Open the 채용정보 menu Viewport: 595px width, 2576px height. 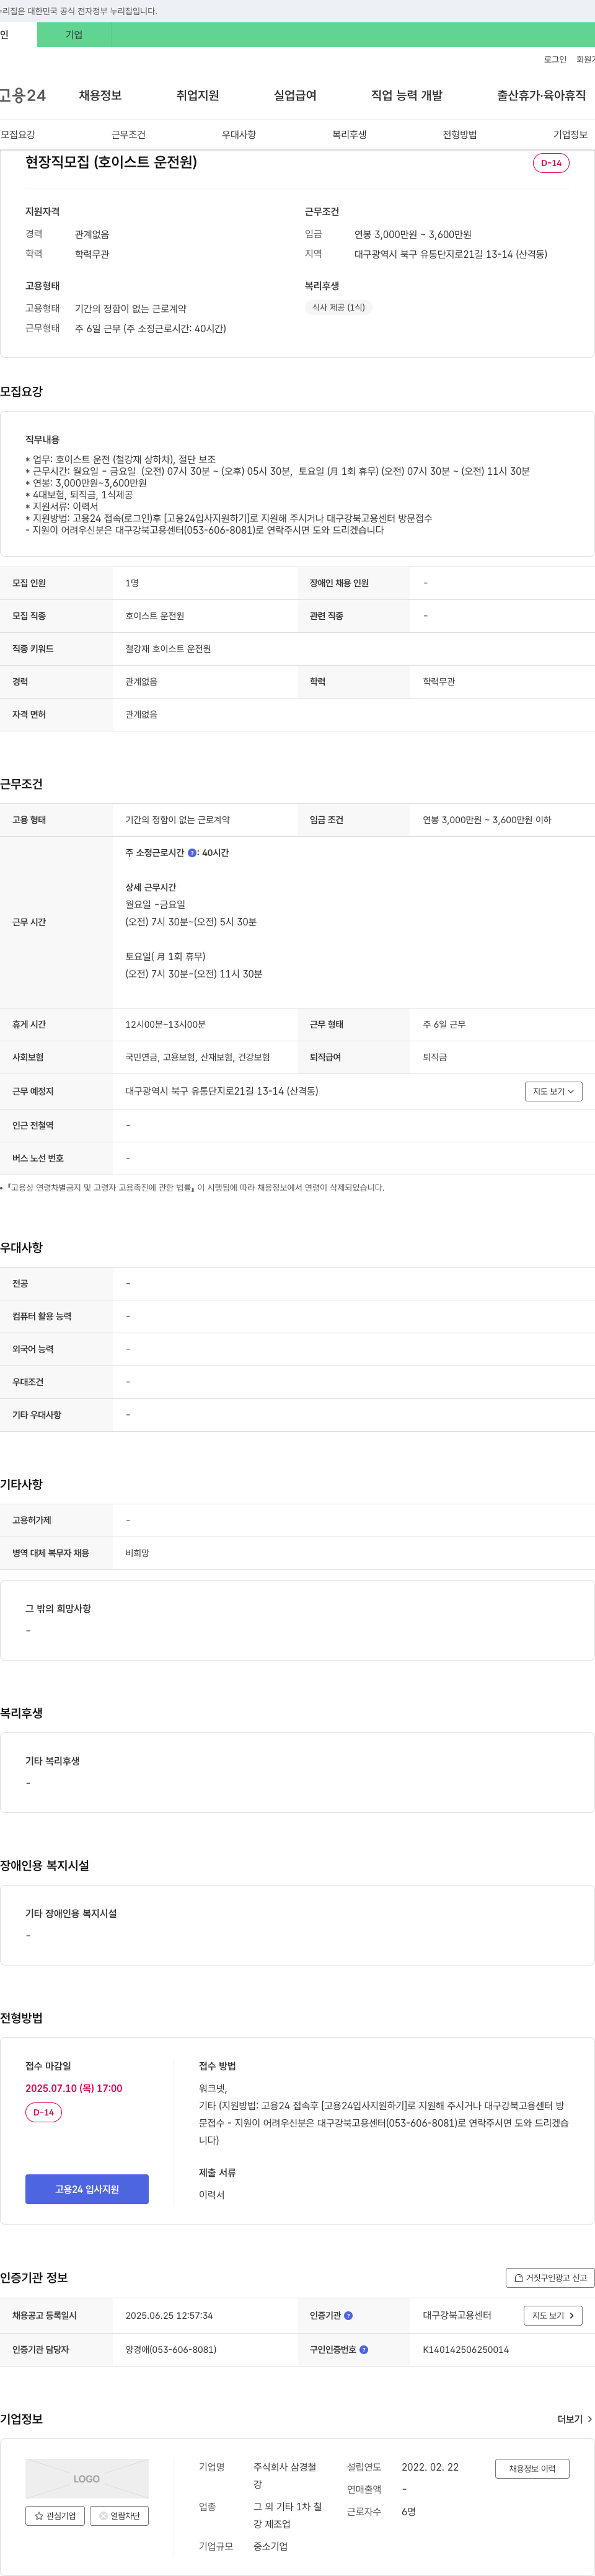pos(100,95)
